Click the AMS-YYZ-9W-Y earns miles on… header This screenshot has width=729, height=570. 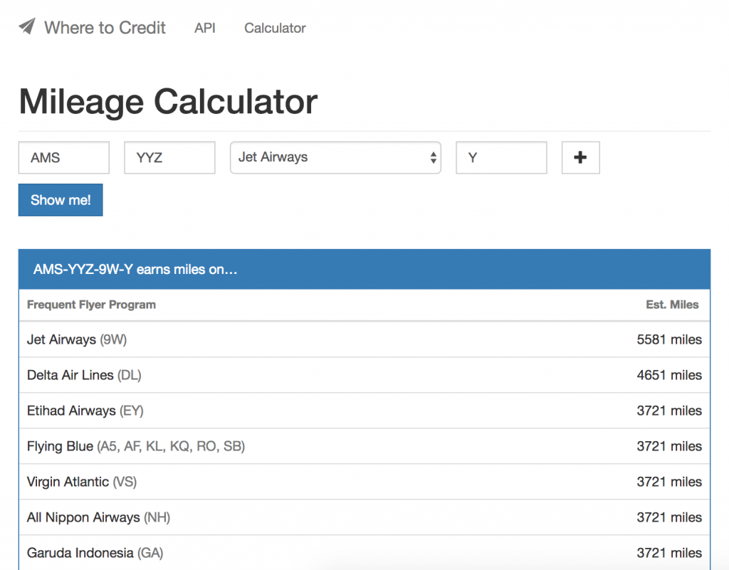[364, 270]
